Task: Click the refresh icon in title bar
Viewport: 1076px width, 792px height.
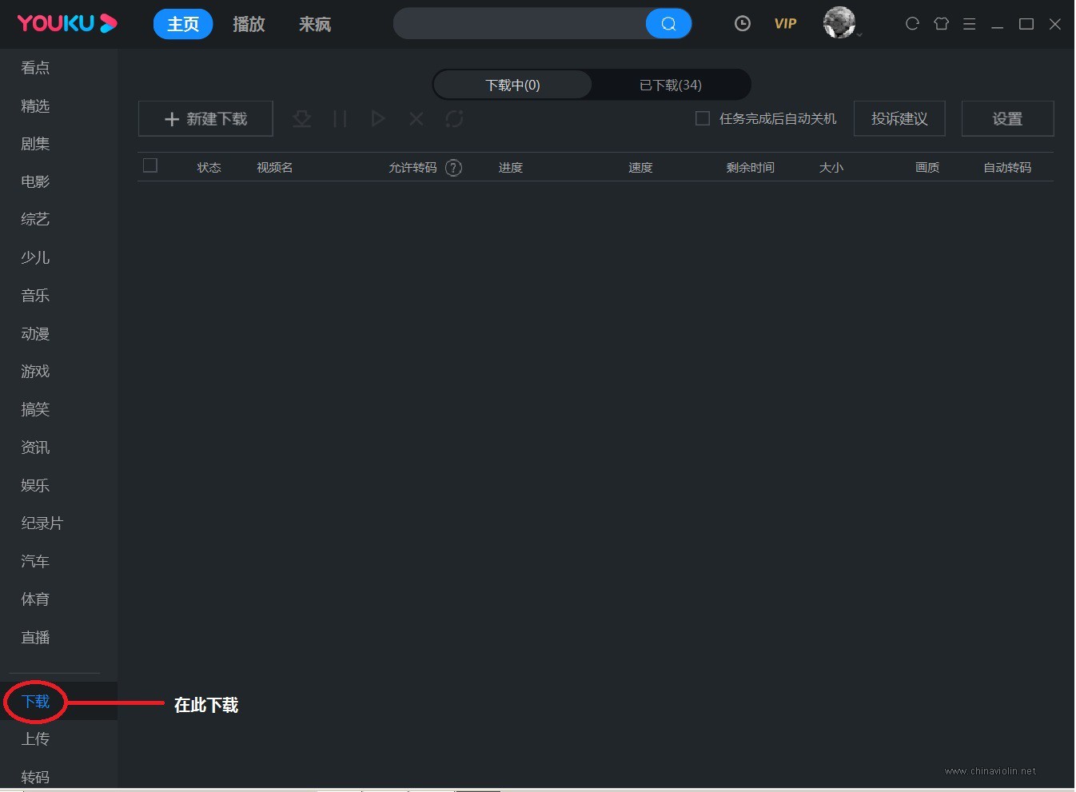Action: (x=912, y=24)
